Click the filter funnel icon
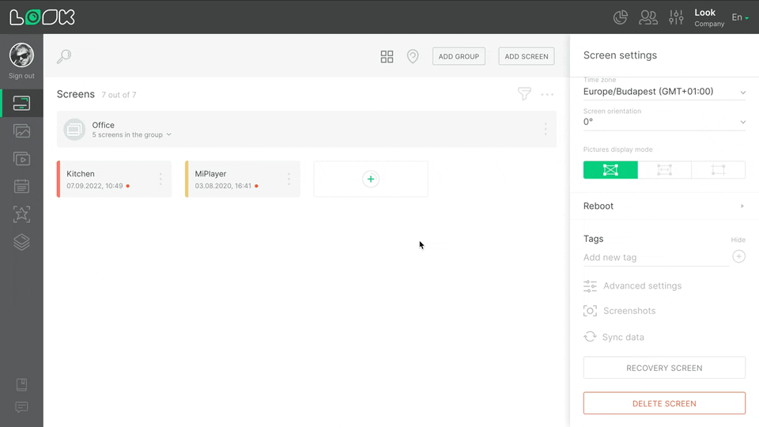759x427 pixels. point(524,94)
